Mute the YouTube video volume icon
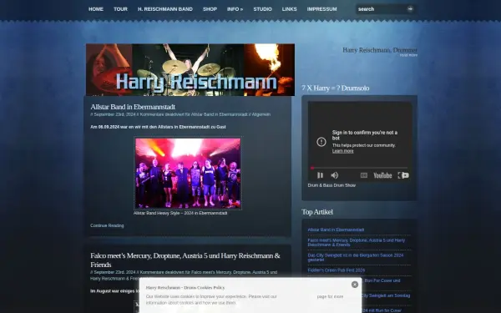501x313 pixels. [335, 175]
